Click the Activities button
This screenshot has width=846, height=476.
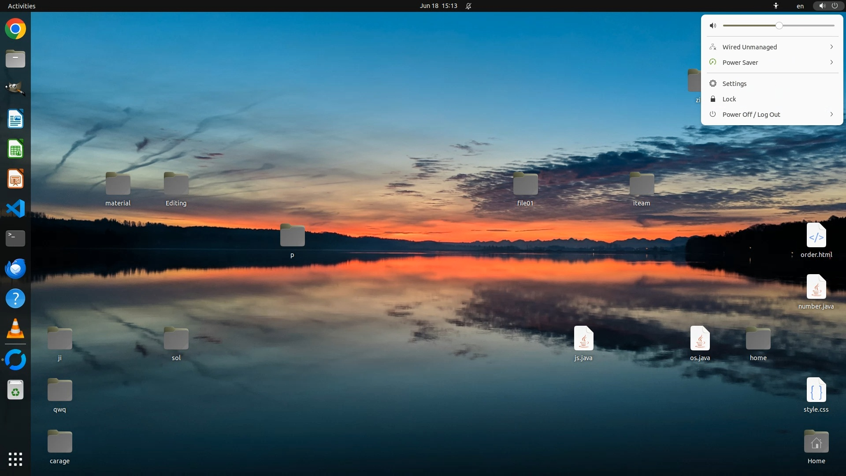22,6
